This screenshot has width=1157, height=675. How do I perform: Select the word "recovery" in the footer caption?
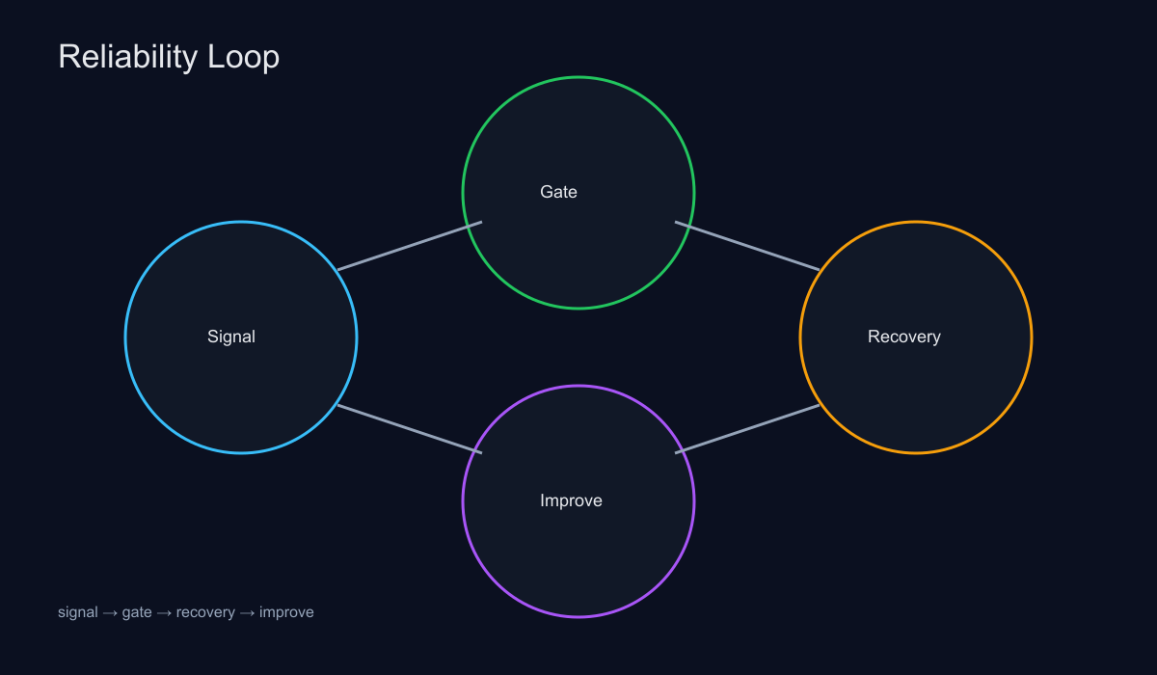tap(205, 612)
